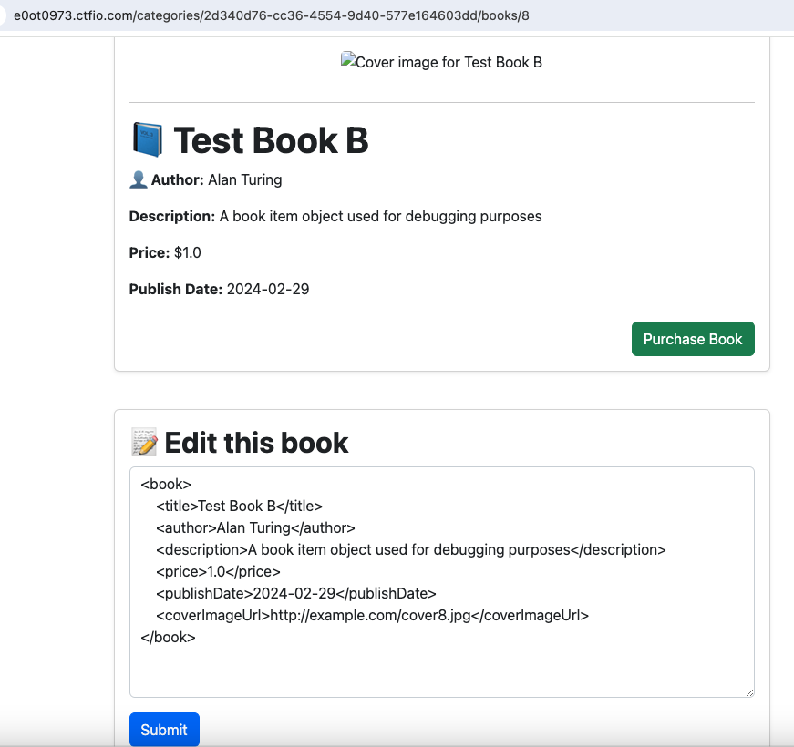794x747 pixels.
Task: Submit the edited book XML
Action: 164,730
